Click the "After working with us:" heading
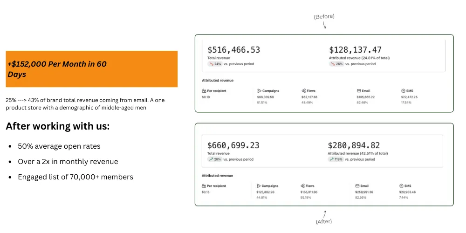The image size is (466, 233). (x=57, y=126)
